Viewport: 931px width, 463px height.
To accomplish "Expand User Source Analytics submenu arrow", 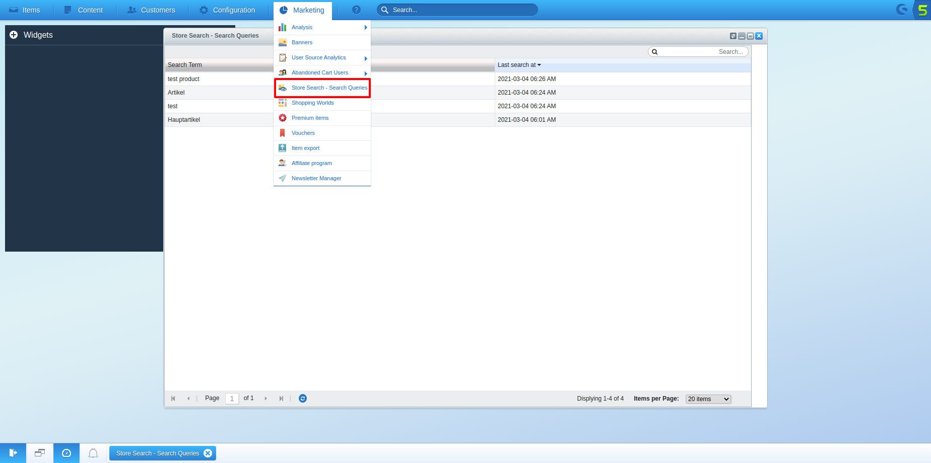I will click(366, 58).
